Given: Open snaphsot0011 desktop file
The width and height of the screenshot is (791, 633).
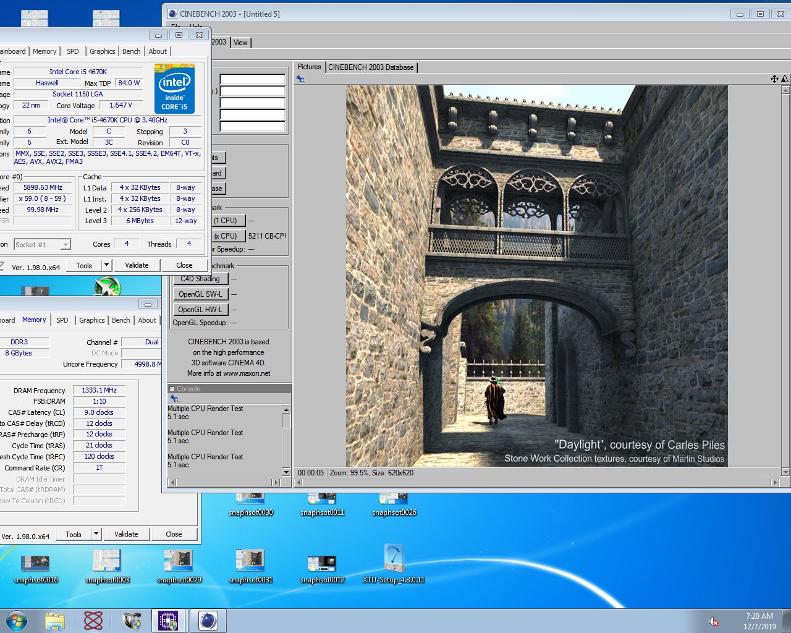Looking at the screenshot, I should [x=322, y=504].
